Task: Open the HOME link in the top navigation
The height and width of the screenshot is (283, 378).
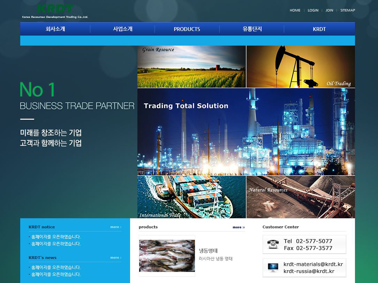Action: [295, 10]
